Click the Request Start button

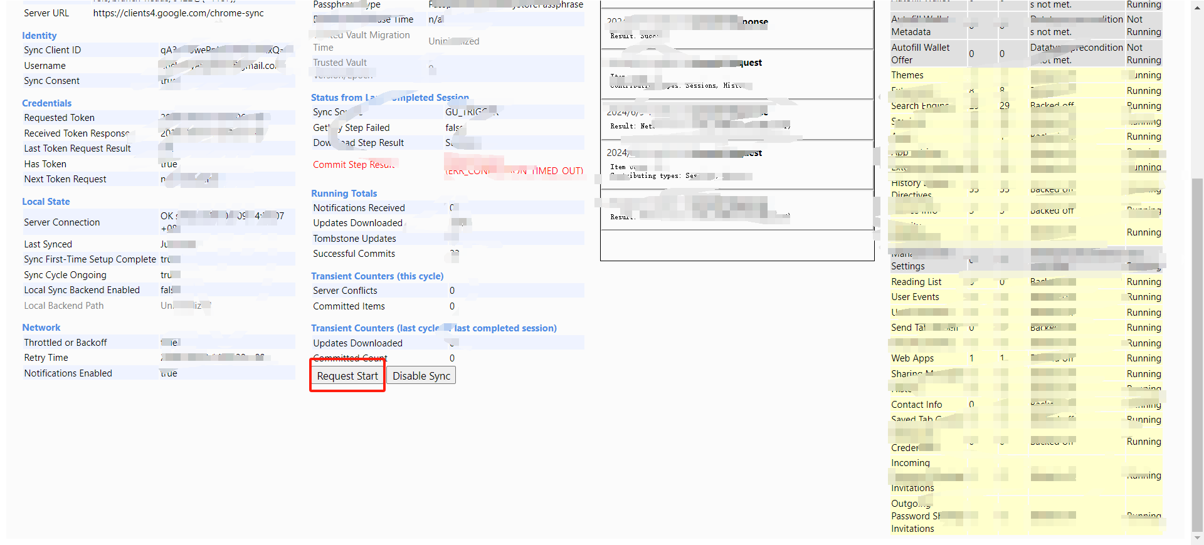347,376
